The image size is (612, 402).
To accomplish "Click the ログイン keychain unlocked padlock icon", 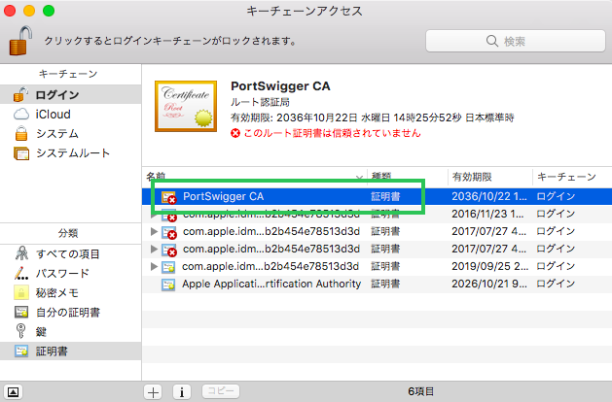I will pyautogui.click(x=21, y=94).
